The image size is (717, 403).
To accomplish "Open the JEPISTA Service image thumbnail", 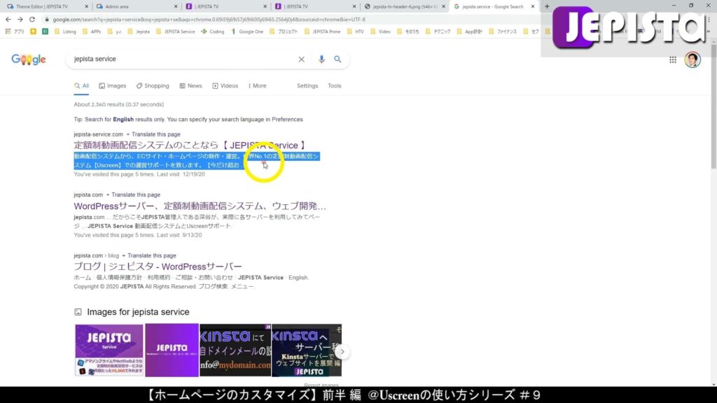I will click(x=109, y=350).
